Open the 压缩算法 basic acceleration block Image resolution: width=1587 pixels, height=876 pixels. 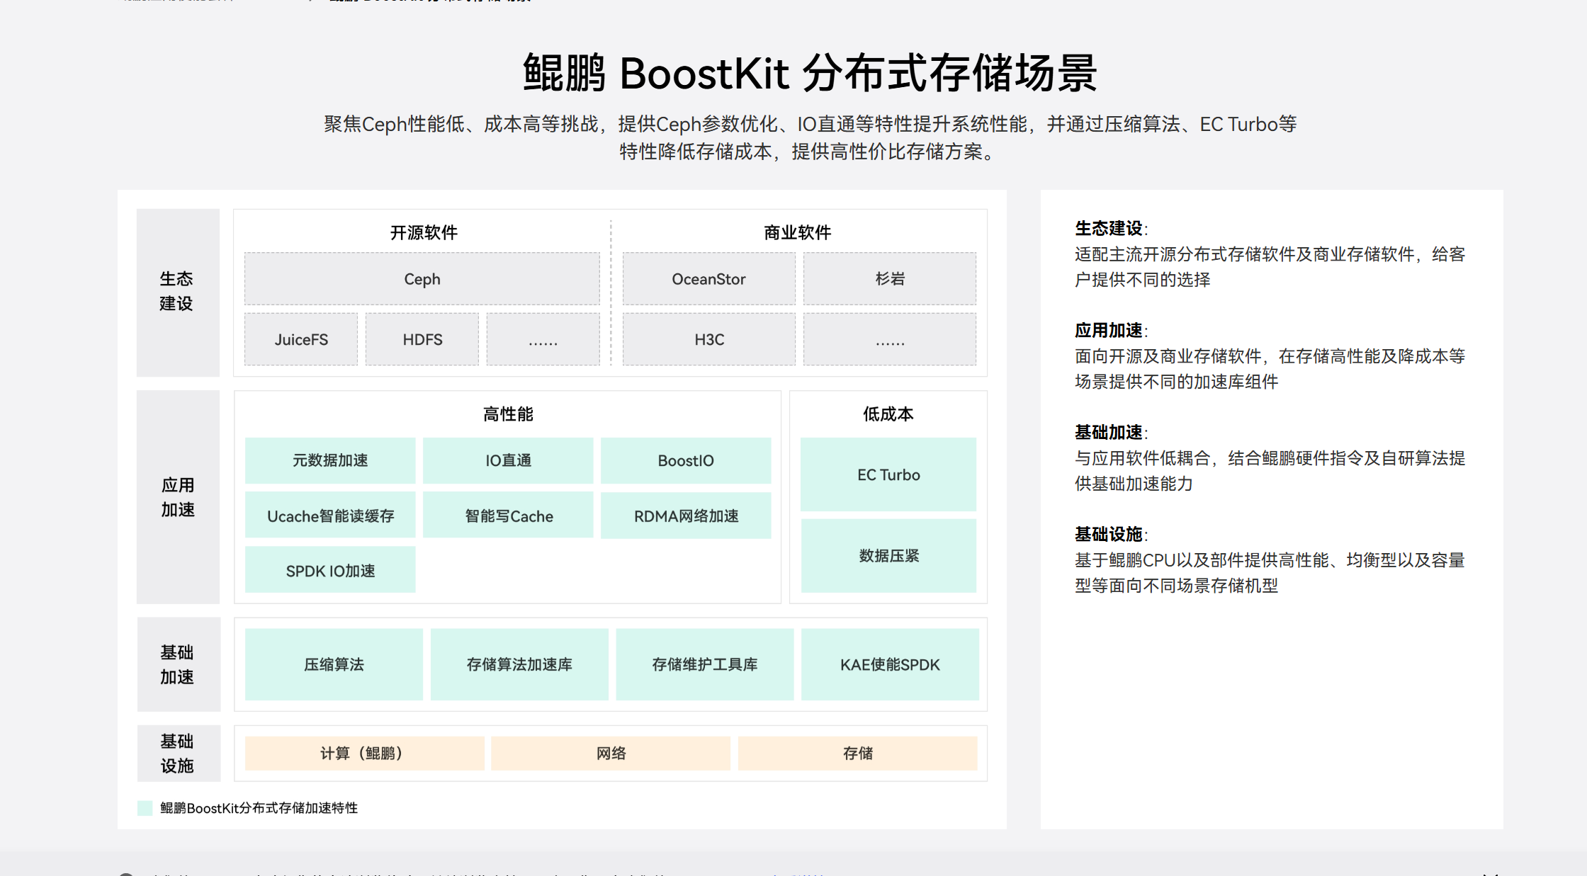click(334, 664)
